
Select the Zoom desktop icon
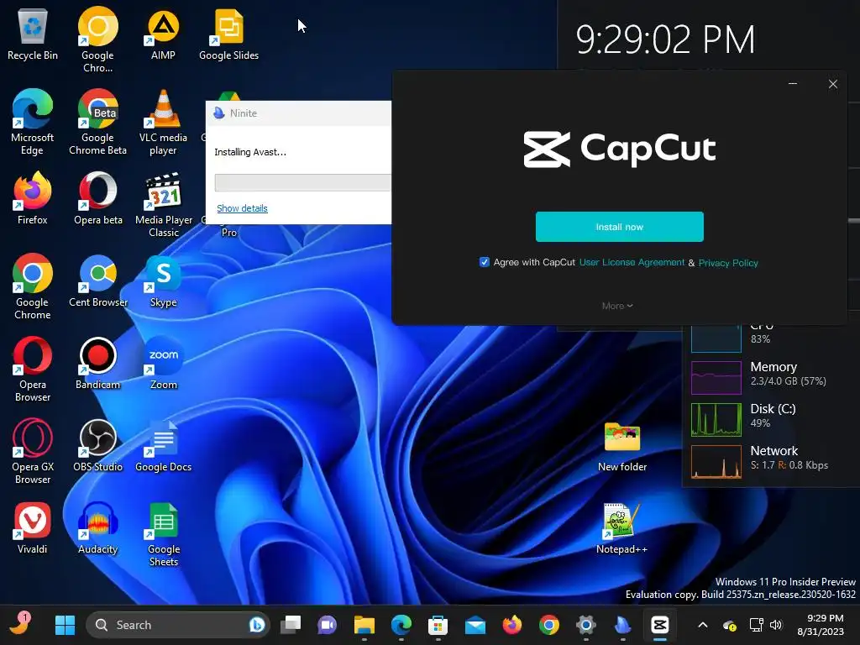click(x=163, y=363)
